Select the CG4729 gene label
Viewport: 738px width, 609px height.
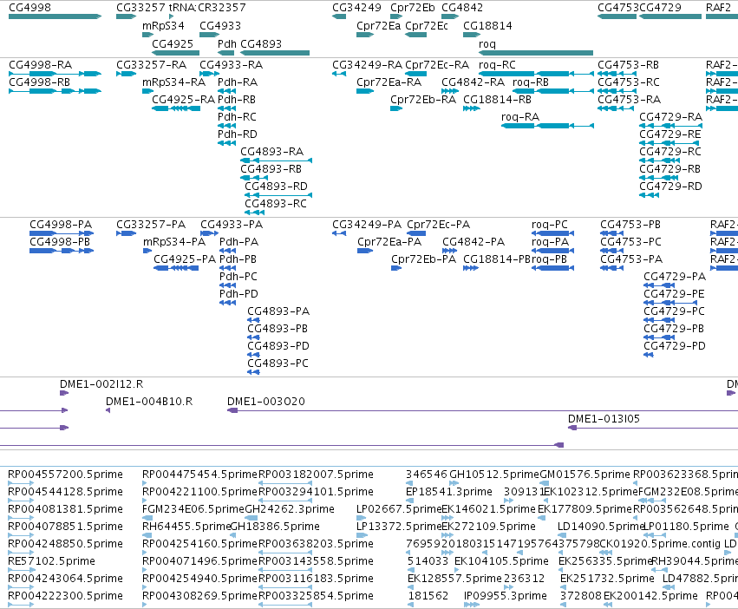660,8
